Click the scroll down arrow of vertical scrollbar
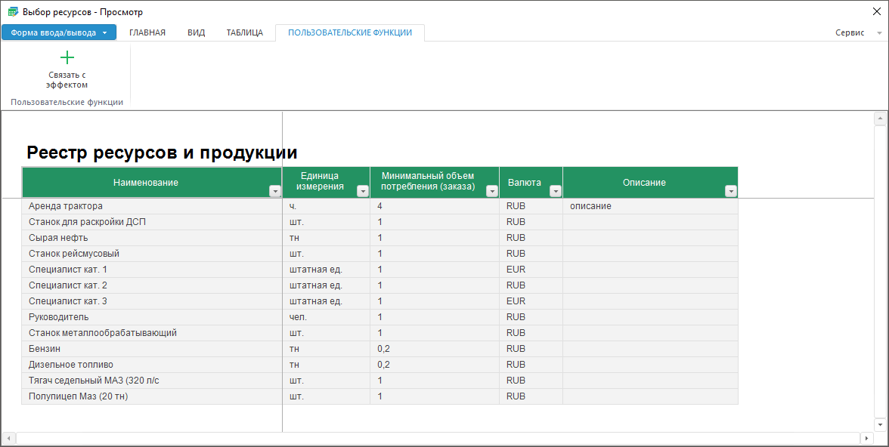This screenshot has width=889, height=447. click(x=879, y=424)
